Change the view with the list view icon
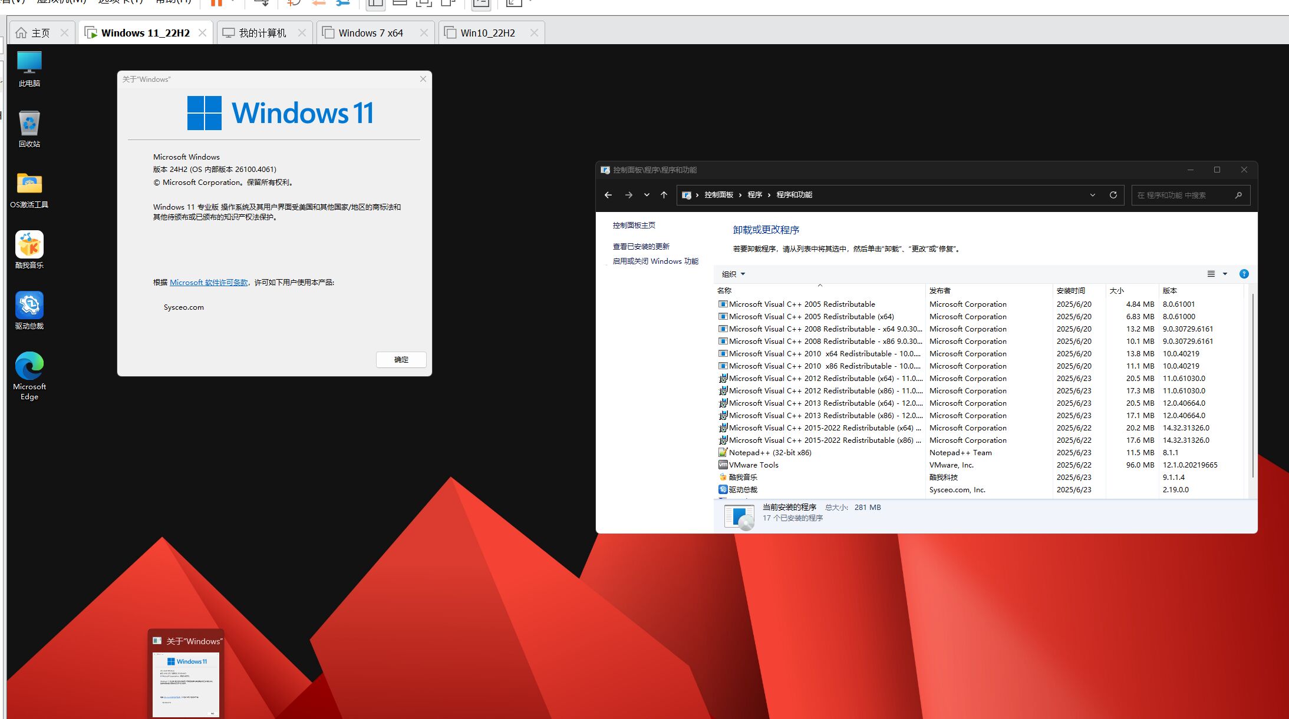The width and height of the screenshot is (1289, 719). tap(1211, 274)
